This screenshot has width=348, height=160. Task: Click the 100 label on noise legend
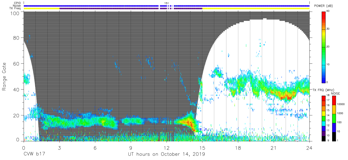339,122
